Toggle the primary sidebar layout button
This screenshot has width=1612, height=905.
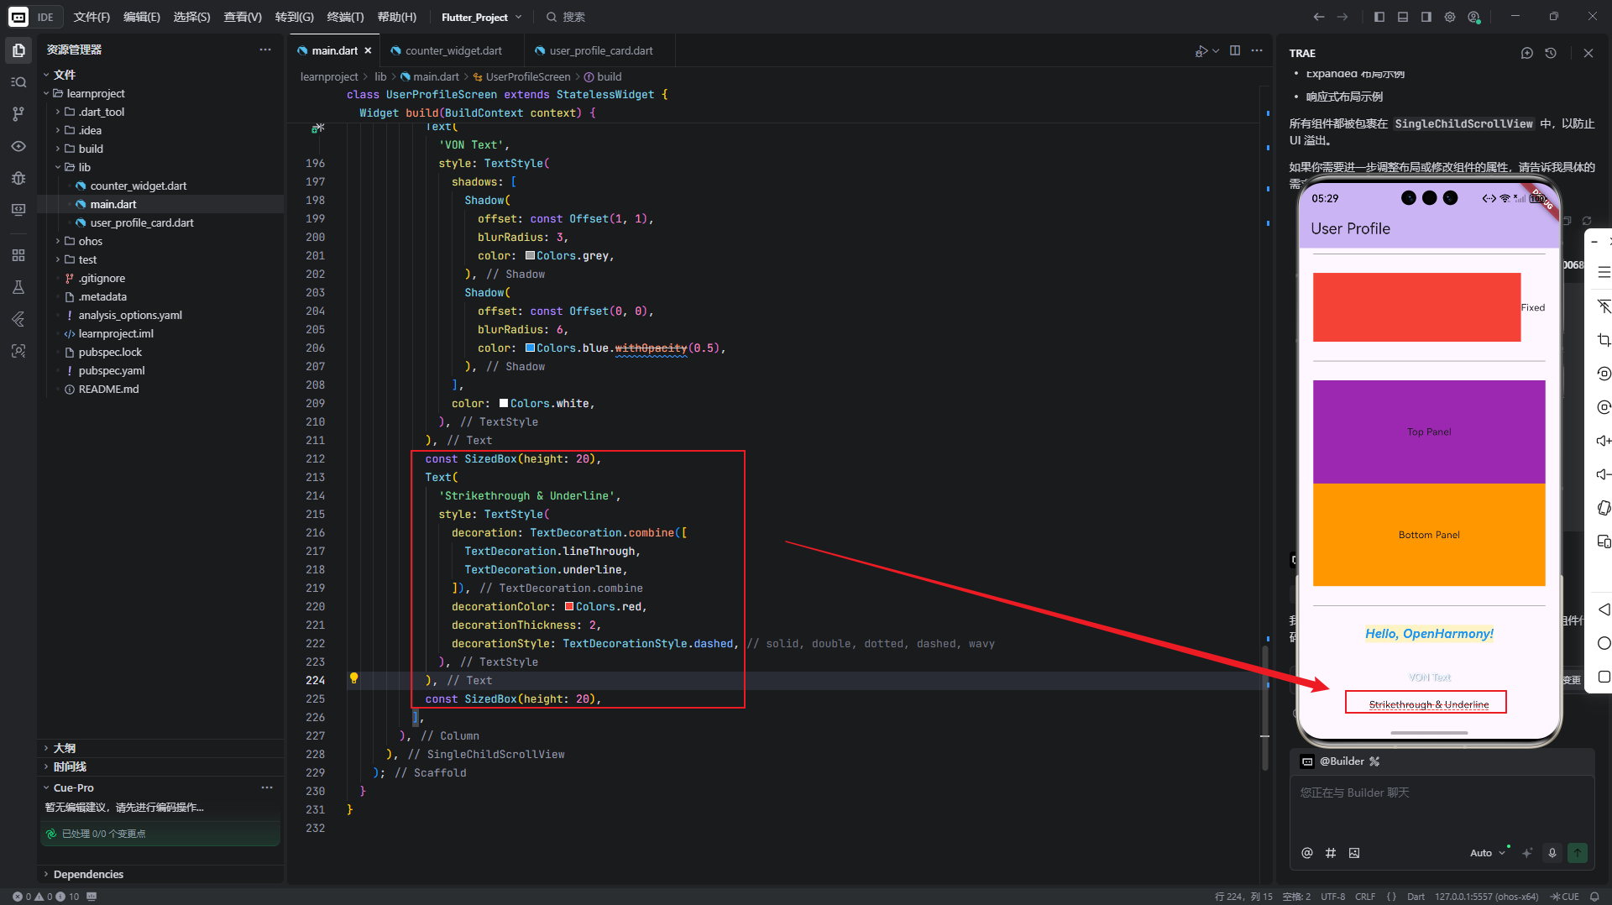point(1379,17)
